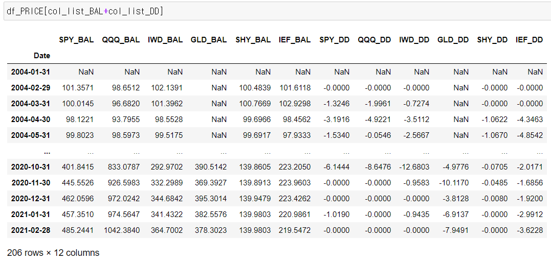Select the SPY_DD column header
This screenshot has height=263, width=551.
(334, 40)
